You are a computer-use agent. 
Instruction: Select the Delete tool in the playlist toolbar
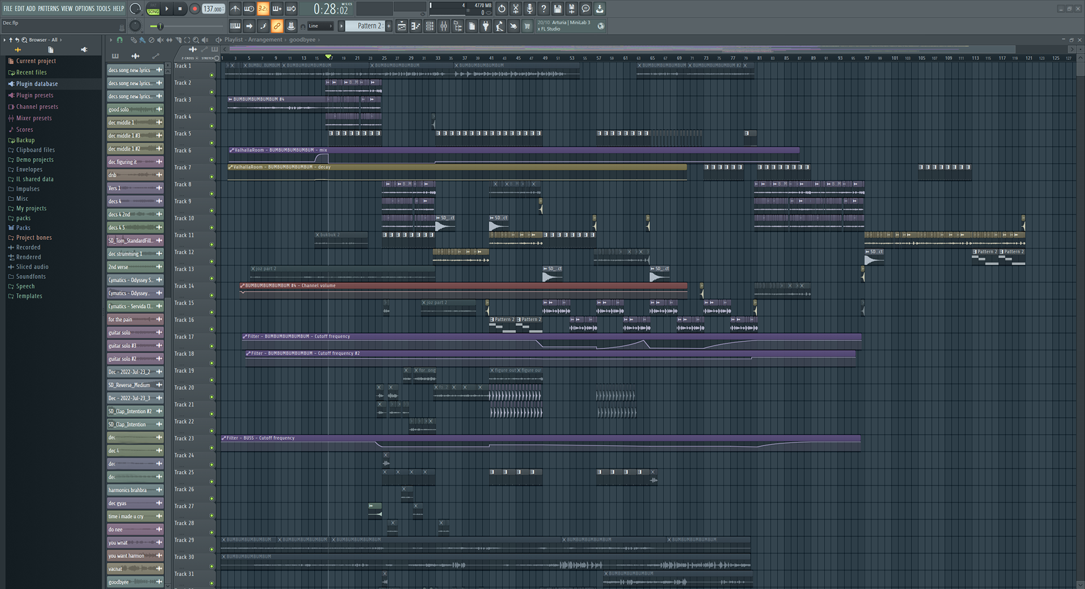151,40
